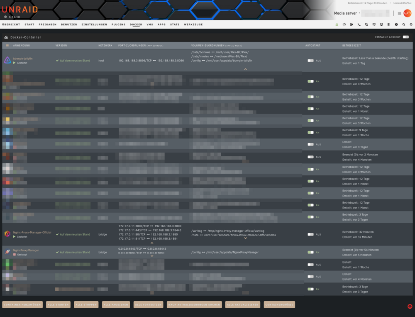Collapse the Nginx-Proxy-Manager-Official port mappings chevron
415x317 pixels.
(152, 243)
